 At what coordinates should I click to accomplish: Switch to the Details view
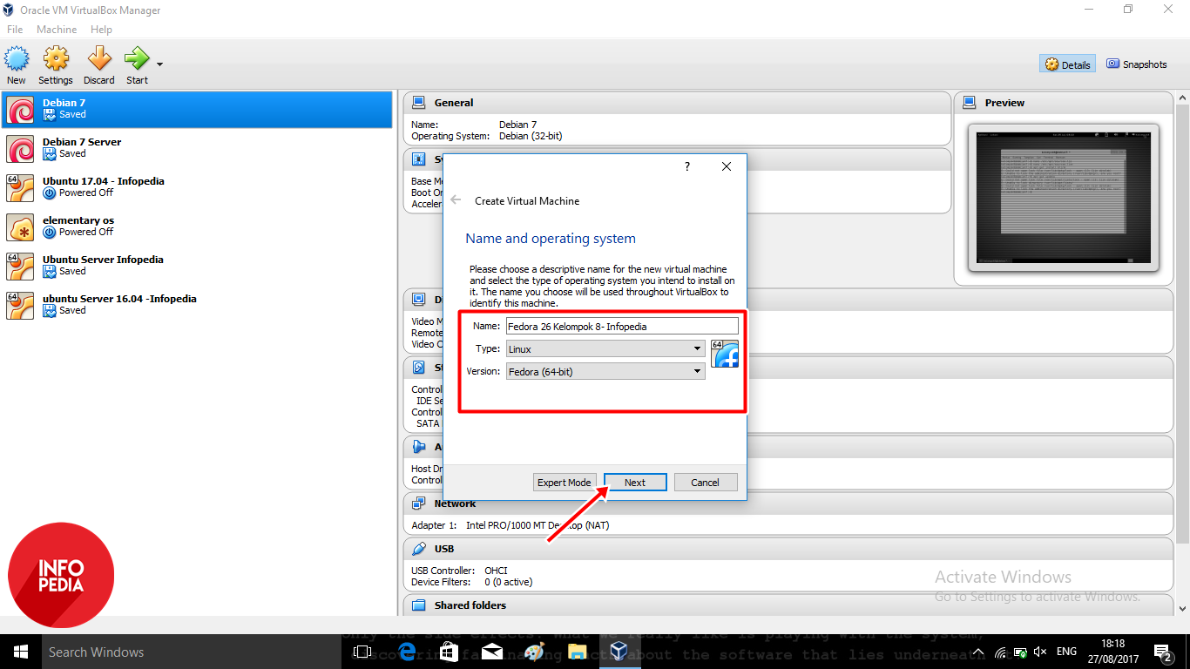pyautogui.click(x=1067, y=64)
